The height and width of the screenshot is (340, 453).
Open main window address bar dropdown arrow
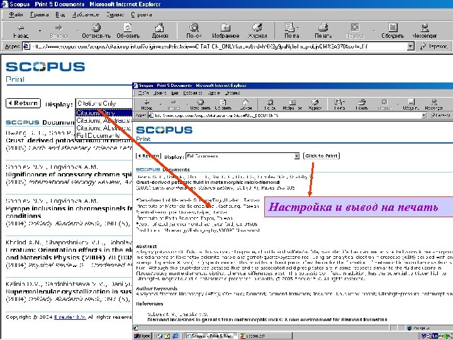point(410,46)
